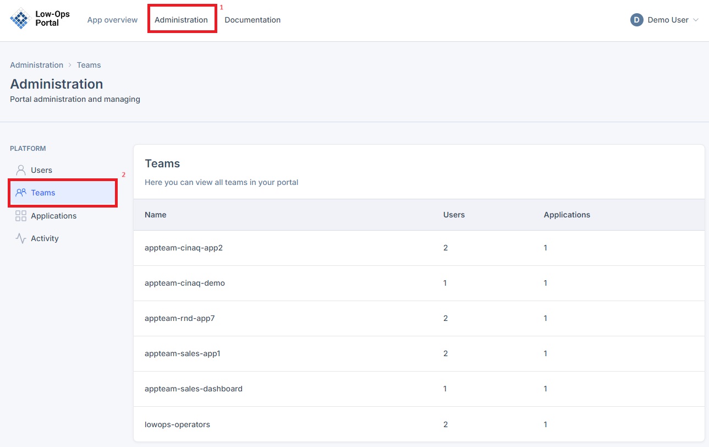Click the Demo User avatar circle

coord(637,20)
